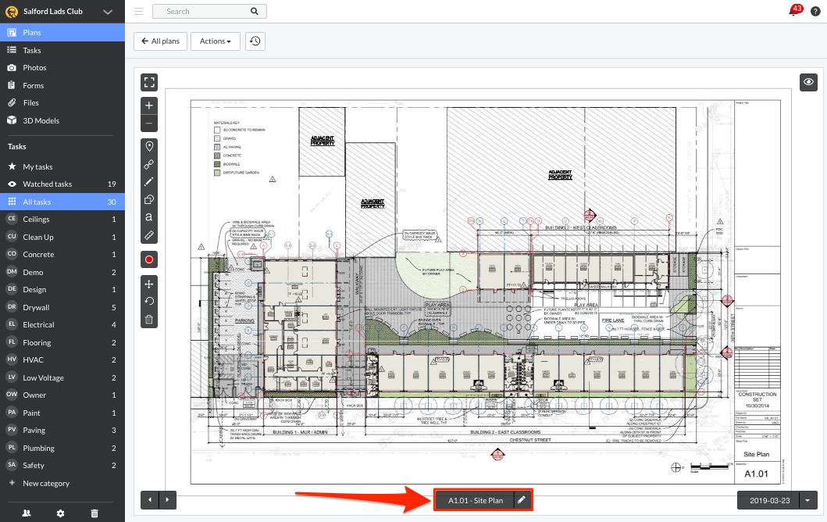Select the red markup color dot
Viewport: 827px width, 522px height.
(148, 259)
